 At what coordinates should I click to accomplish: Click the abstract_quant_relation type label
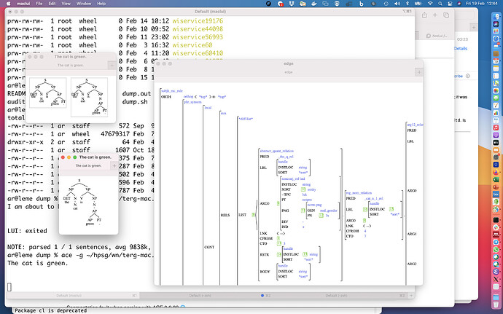click(276, 151)
